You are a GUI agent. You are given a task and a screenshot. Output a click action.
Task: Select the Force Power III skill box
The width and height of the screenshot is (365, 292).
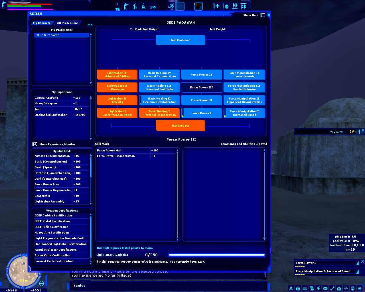[x=202, y=88]
